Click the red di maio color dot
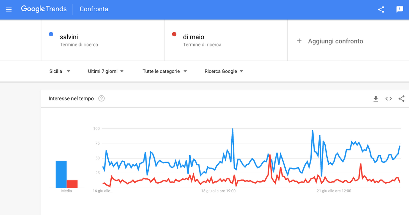The image size is (409, 215). [x=174, y=34]
